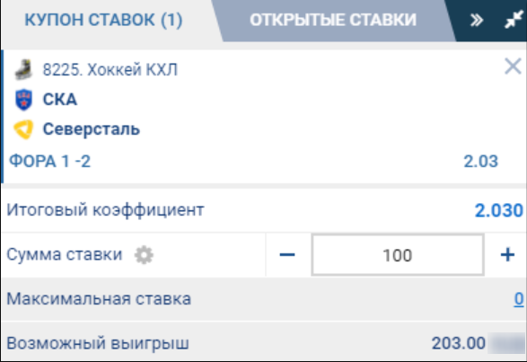Click the ФОРА 1 -2 bet label
The width and height of the screenshot is (527, 362).
coord(49,161)
